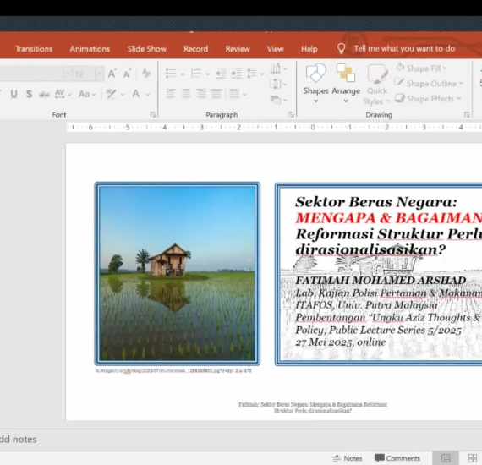Open the Review tab
The height and width of the screenshot is (465, 482).
tap(238, 49)
